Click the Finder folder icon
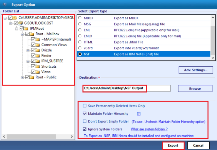This screenshot has height=150, width=217. point(37,56)
